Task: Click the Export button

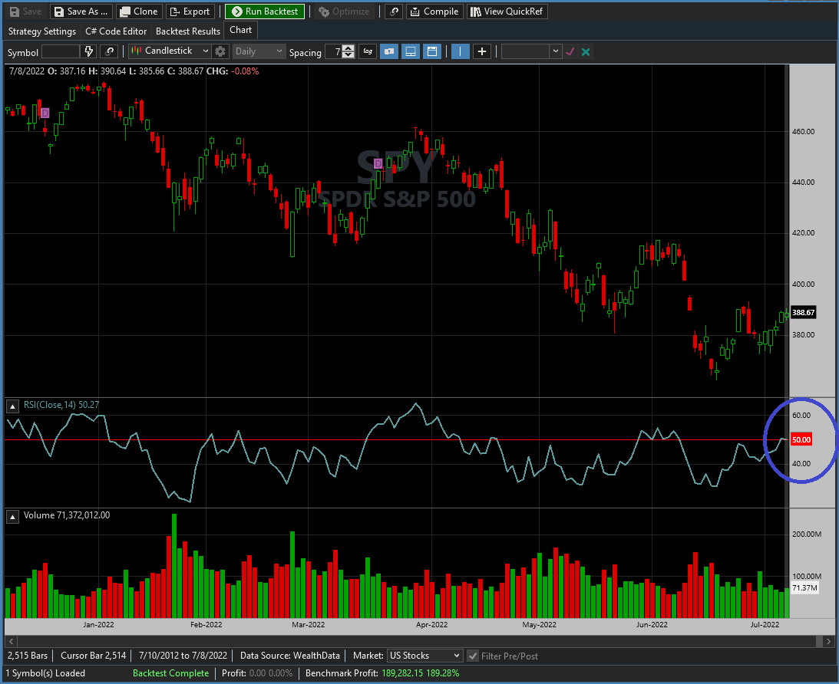Action: pyautogui.click(x=190, y=12)
